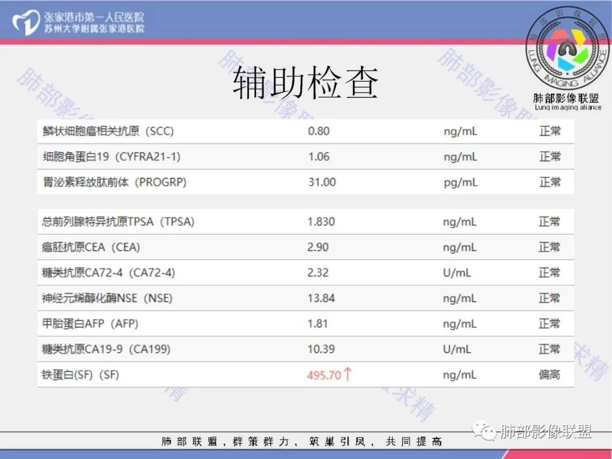Click the U/mL unit in CA72-4 row

click(x=457, y=273)
